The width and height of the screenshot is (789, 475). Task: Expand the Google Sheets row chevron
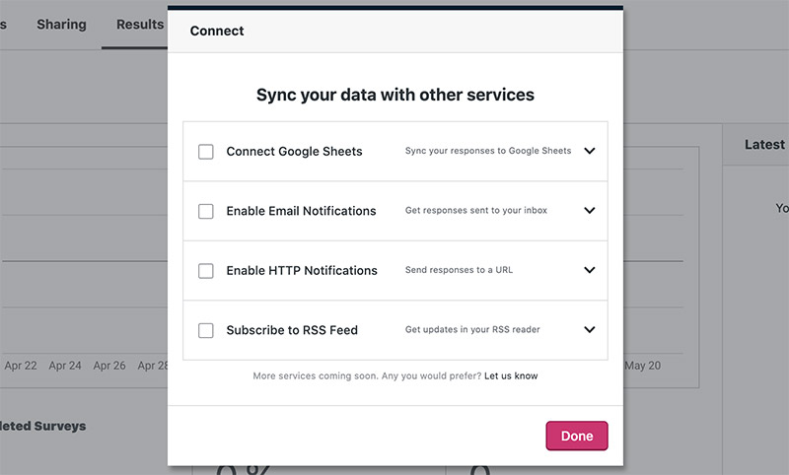[590, 152]
